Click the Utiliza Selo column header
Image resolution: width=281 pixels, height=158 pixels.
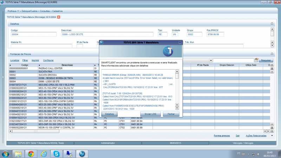point(251,65)
